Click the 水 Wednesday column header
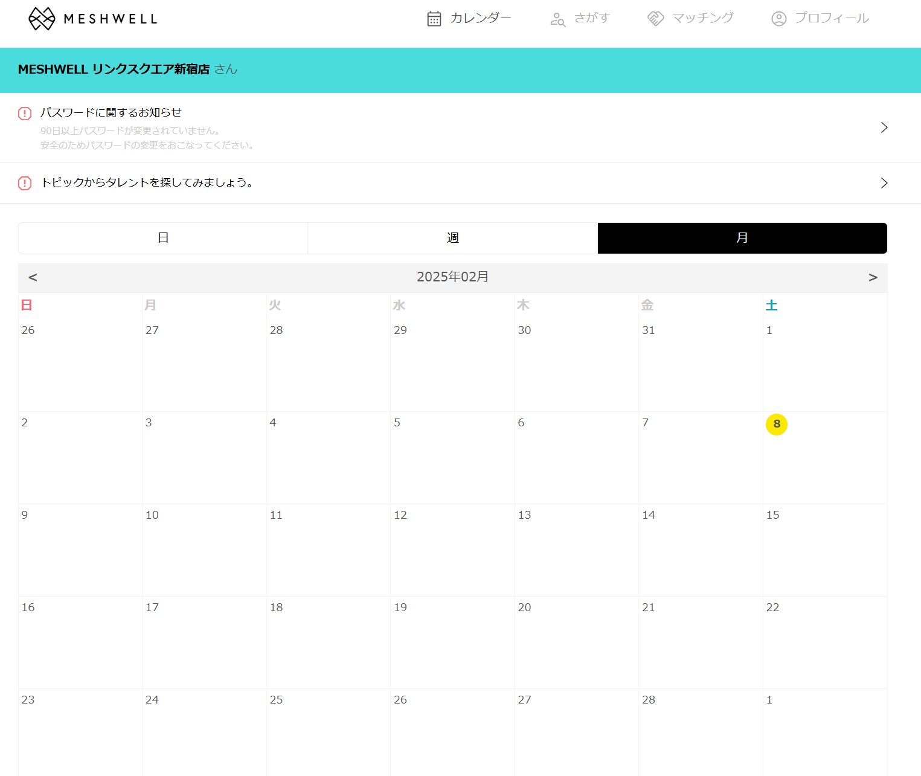This screenshot has width=921, height=776. [x=399, y=305]
